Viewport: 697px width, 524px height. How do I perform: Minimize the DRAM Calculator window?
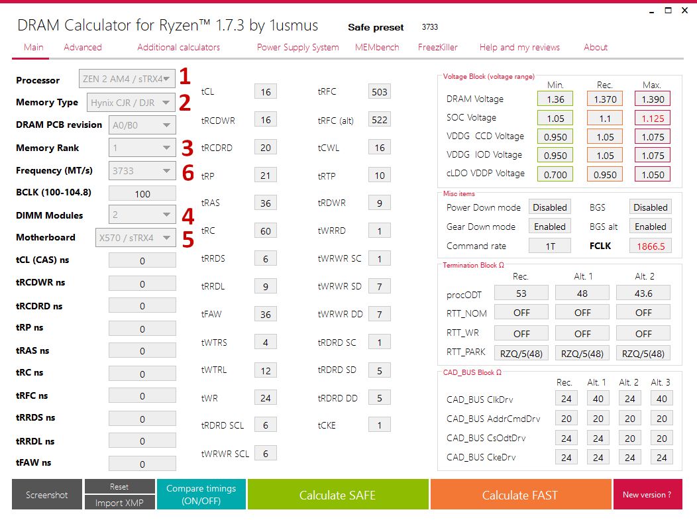coord(652,11)
